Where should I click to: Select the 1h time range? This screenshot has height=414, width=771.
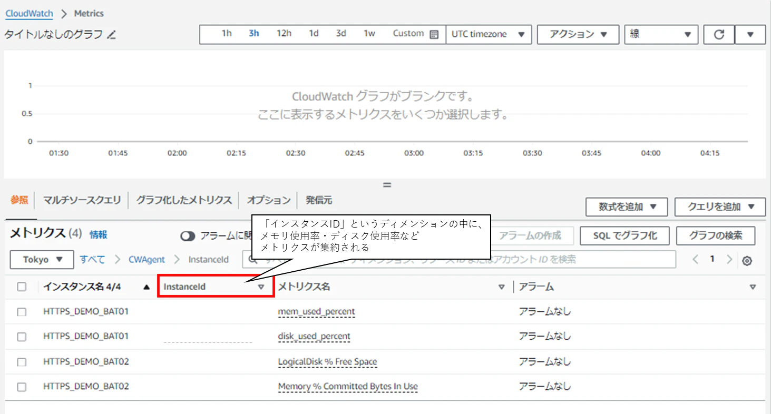[x=227, y=33]
